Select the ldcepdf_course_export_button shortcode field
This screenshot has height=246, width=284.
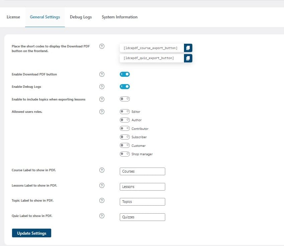[x=152, y=48]
